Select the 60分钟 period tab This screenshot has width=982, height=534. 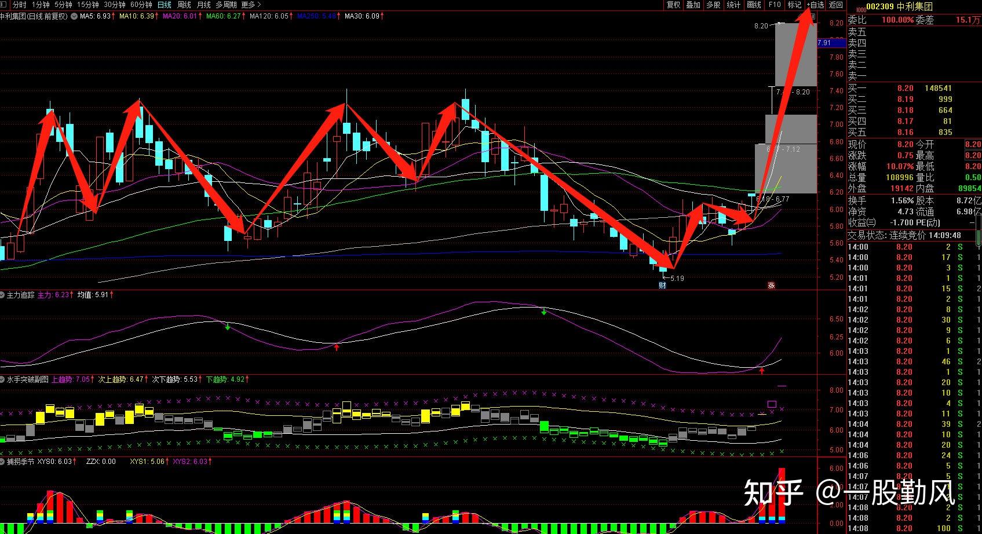(x=141, y=5)
